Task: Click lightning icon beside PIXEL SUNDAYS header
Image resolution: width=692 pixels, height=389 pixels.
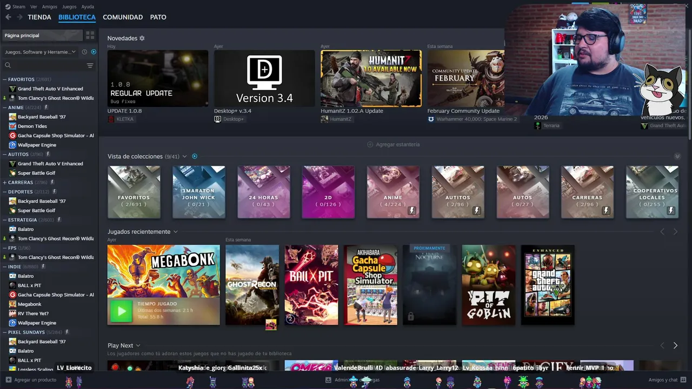Action: pyautogui.click(x=67, y=332)
